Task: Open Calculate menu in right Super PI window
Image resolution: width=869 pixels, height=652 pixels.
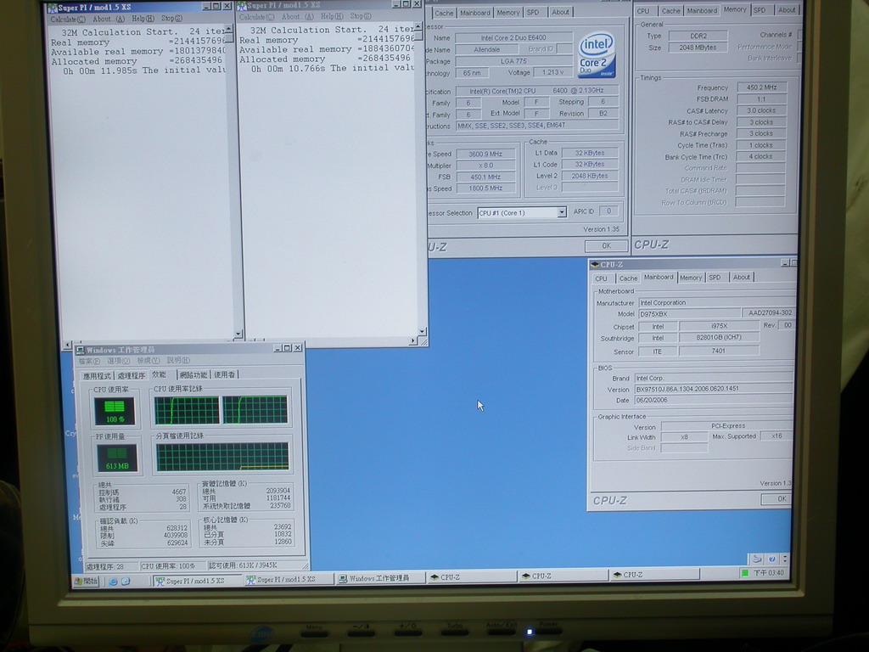Action: 256,17
